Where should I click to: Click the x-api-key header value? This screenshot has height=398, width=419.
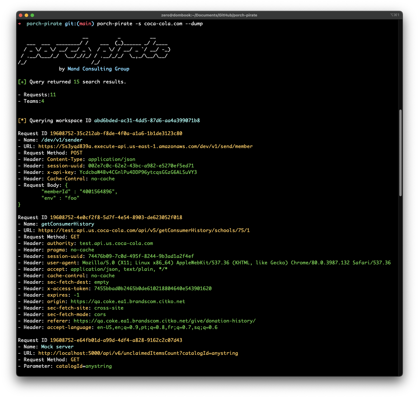[x=138, y=172]
